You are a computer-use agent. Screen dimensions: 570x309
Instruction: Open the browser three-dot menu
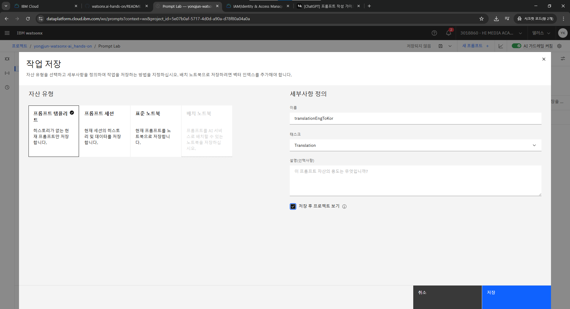coord(563,19)
